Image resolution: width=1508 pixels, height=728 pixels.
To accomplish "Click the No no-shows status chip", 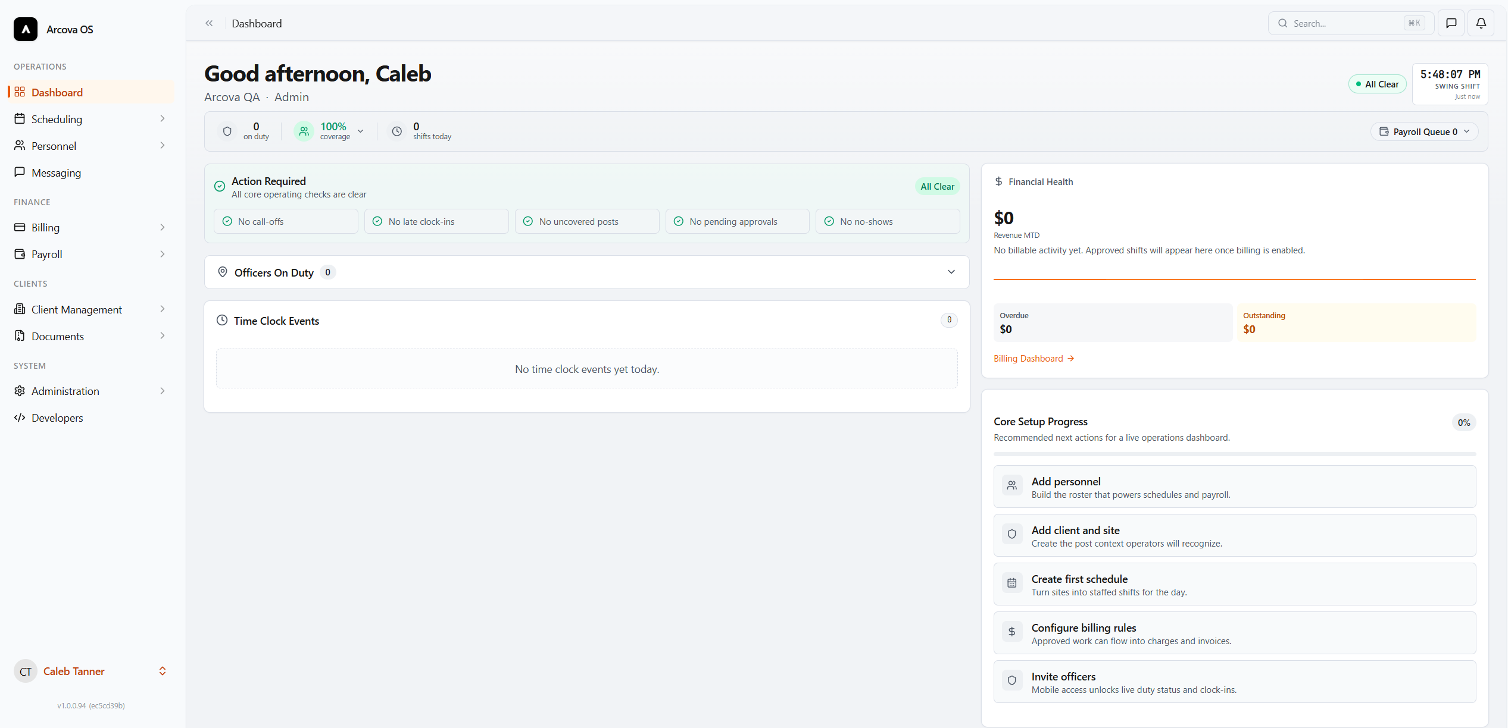I will tap(888, 221).
